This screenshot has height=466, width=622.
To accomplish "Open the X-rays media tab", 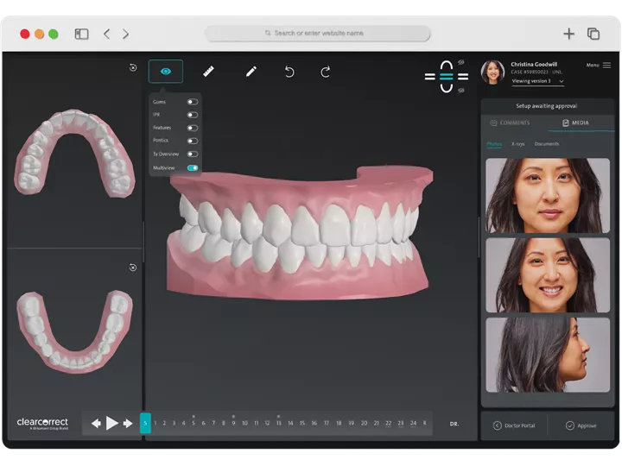I will tap(518, 144).
